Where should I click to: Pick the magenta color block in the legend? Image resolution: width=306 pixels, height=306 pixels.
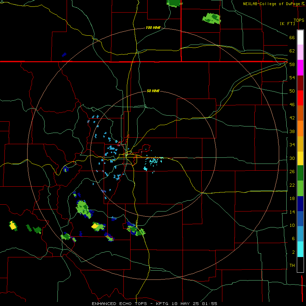[x=300, y=68]
